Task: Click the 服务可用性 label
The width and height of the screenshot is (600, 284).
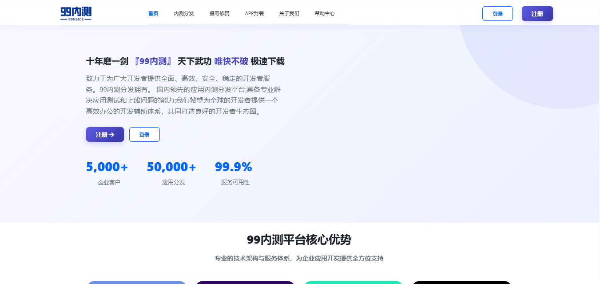Action: [x=235, y=182]
